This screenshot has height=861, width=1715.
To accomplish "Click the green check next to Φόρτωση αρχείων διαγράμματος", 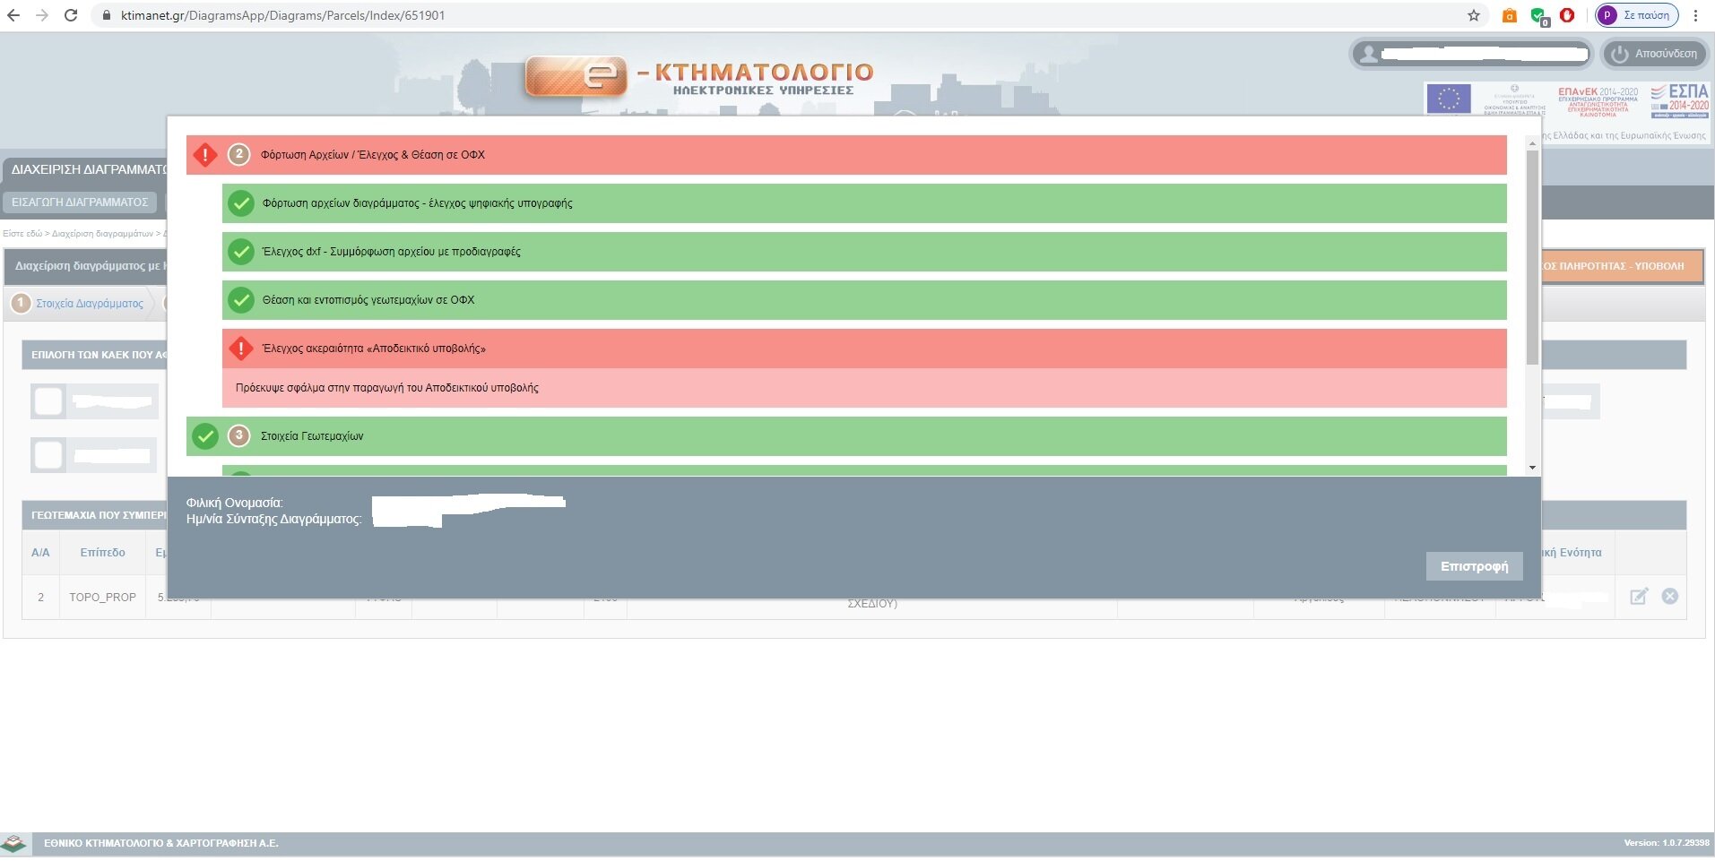I will click(240, 203).
